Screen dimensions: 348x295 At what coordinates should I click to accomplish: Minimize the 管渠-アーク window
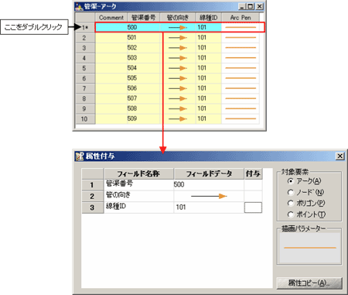pos(241,6)
